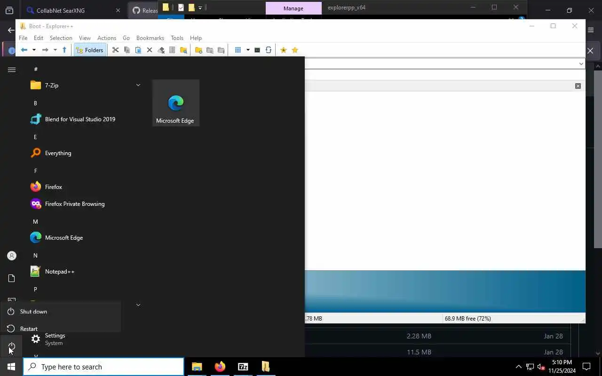Screen dimensions: 602x376
Task: Open Back history dropdown arrow
Action: coord(34,50)
